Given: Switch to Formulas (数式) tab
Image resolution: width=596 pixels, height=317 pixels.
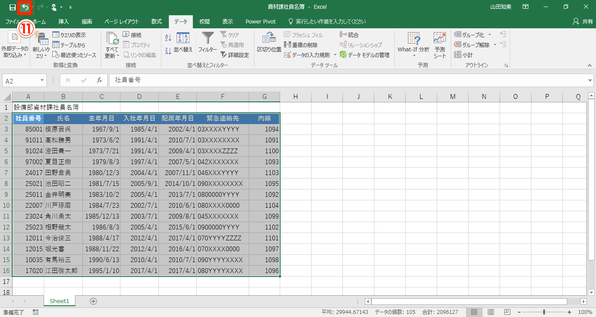Looking at the screenshot, I should click(157, 21).
